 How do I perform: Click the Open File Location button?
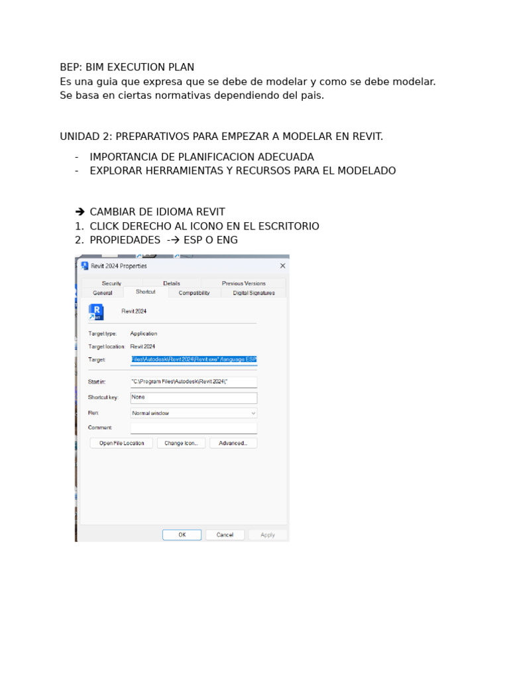pyautogui.click(x=122, y=443)
